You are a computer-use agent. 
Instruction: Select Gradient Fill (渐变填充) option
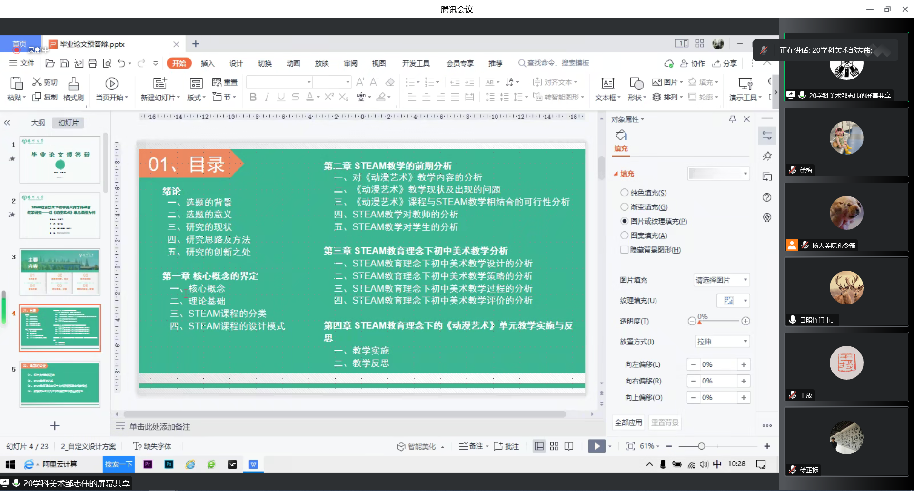click(625, 207)
